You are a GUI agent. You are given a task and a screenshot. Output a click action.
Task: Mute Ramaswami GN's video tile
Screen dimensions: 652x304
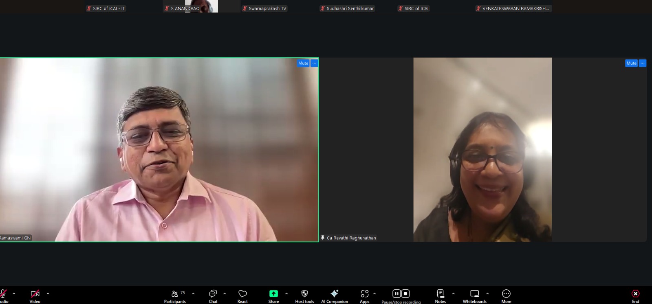coord(303,63)
